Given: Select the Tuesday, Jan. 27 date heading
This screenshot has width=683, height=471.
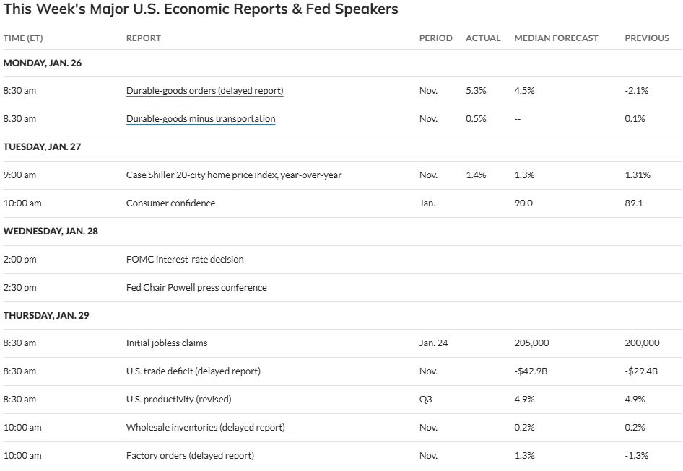Looking at the screenshot, I should coord(43,146).
